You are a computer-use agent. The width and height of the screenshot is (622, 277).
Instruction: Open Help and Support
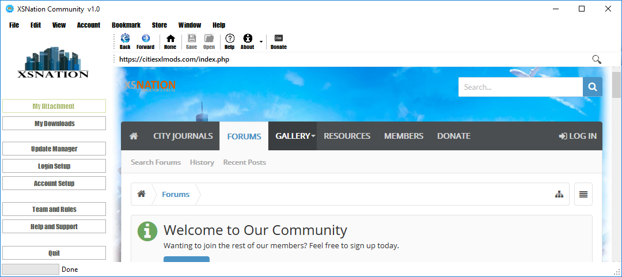pyautogui.click(x=54, y=226)
